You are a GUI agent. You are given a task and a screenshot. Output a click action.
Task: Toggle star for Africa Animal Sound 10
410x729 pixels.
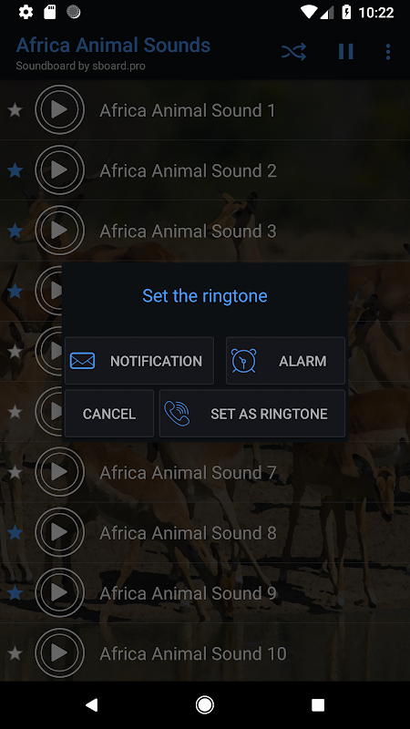[x=15, y=653]
